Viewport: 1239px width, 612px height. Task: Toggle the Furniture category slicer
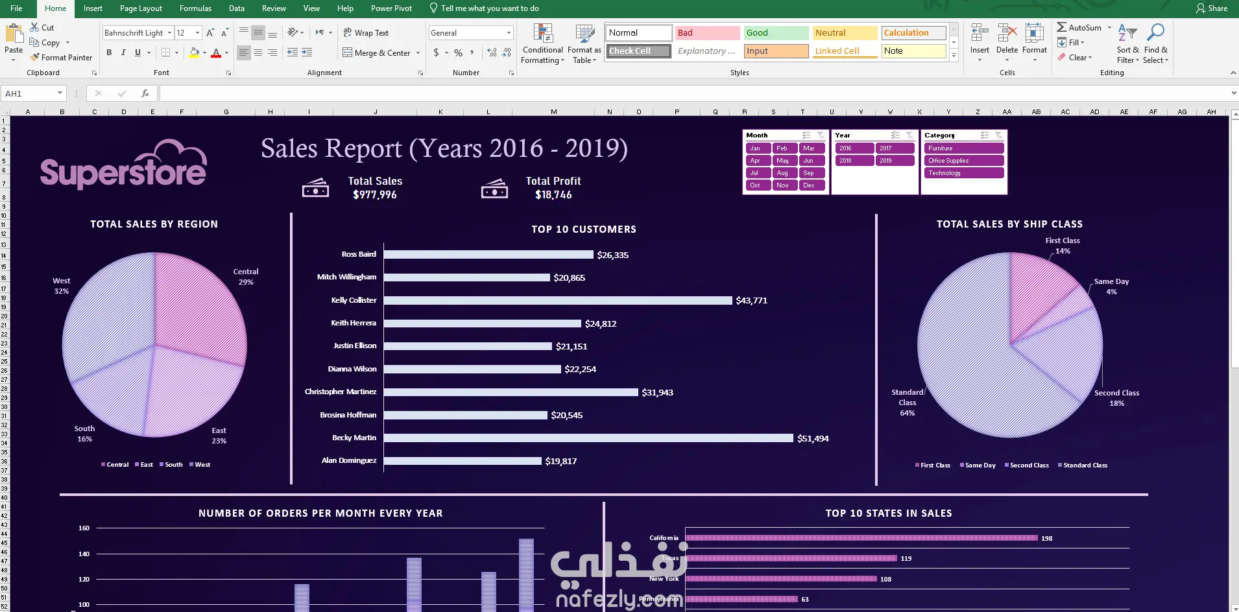coord(964,148)
